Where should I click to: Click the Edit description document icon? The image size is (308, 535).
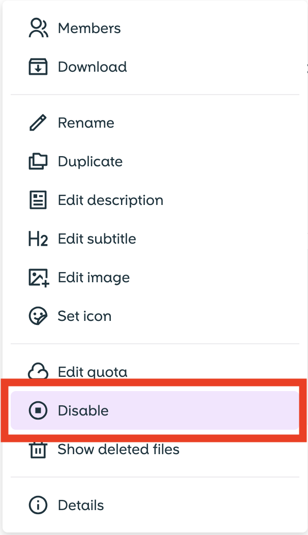click(38, 200)
